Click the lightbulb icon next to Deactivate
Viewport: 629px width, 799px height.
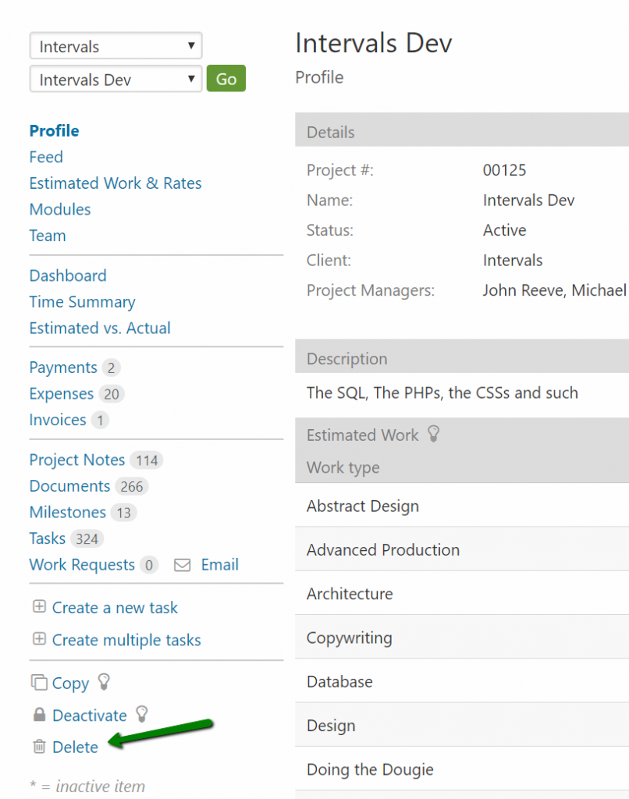pos(141,715)
